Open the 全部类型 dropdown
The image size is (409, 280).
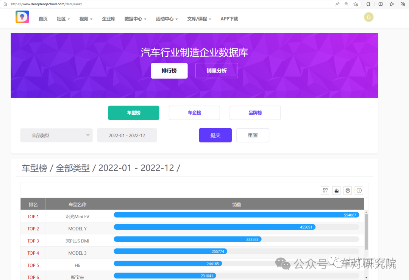(56, 135)
